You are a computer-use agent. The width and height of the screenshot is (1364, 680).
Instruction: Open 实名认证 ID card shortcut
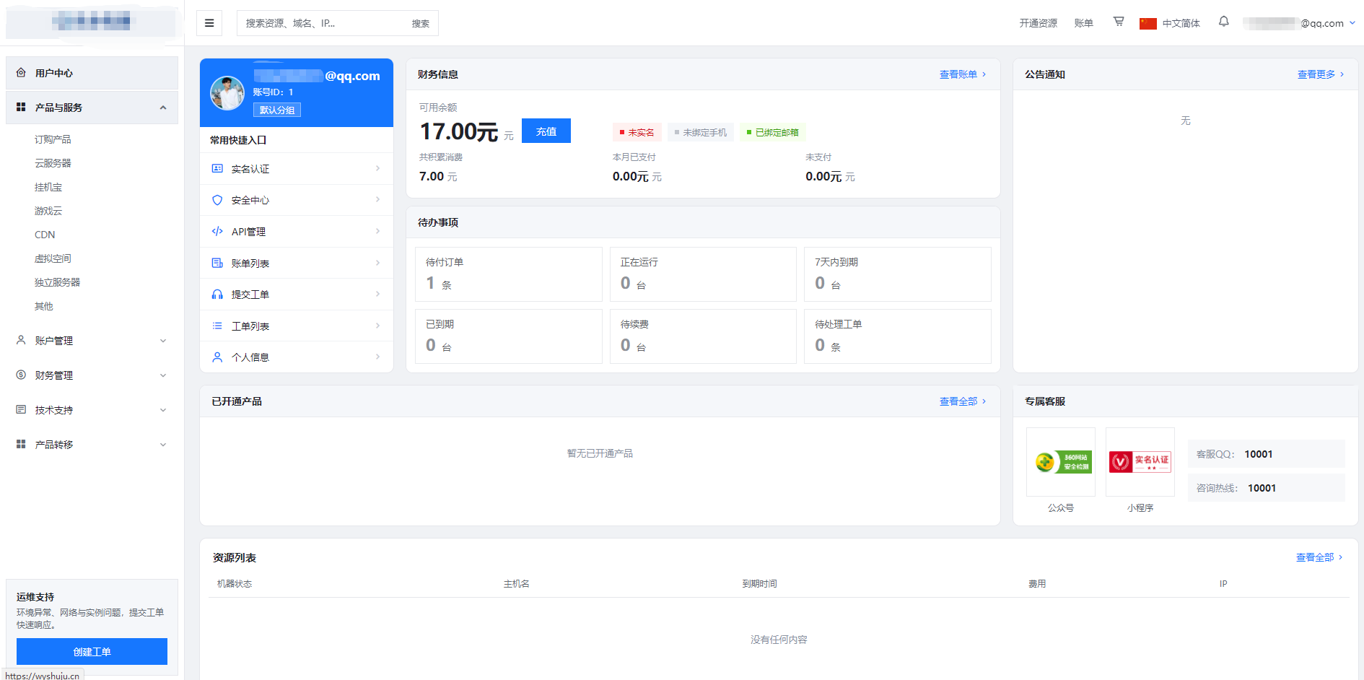[x=296, y=169]
